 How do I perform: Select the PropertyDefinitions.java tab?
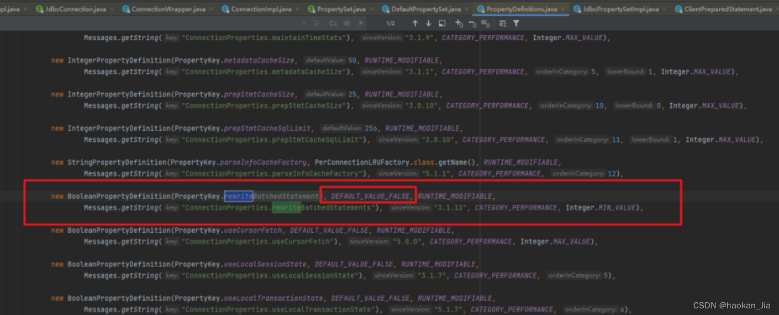point(522,9)
